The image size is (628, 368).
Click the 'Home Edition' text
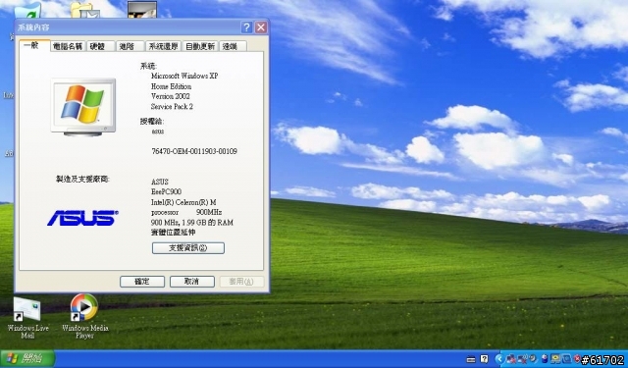pos(171,86)
